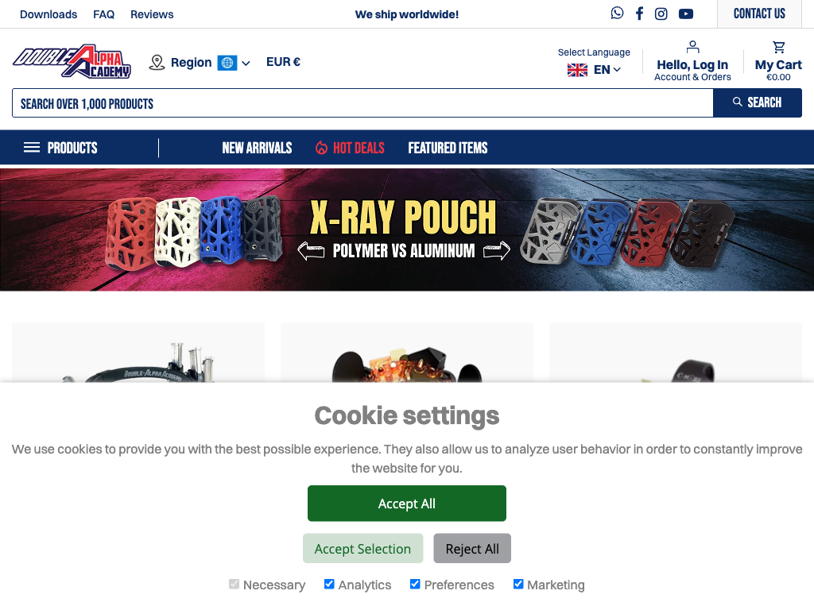Visit the Facebook page icon

[x=639, y=14]
